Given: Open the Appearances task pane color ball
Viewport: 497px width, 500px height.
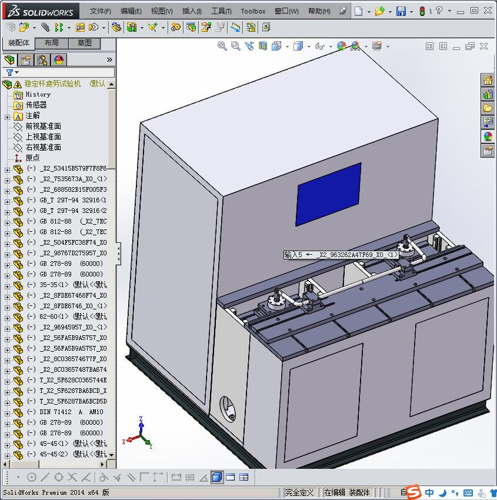Looking at the screenshot, I should click(488, 136).
